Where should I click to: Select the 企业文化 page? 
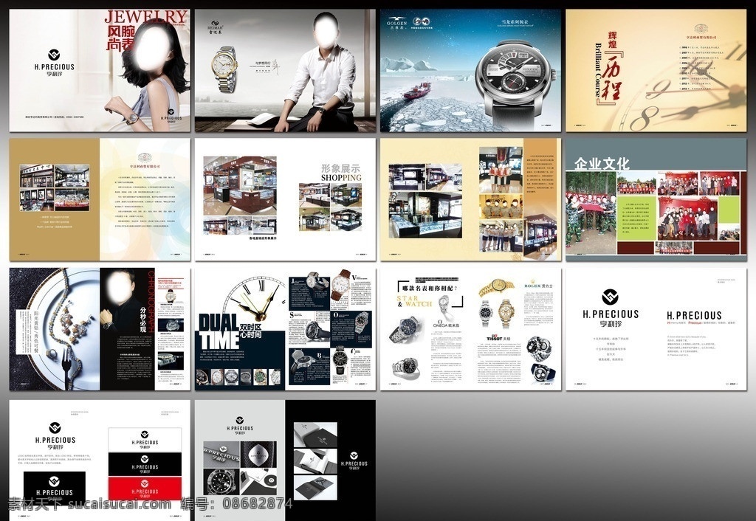[x=656, y=199]
